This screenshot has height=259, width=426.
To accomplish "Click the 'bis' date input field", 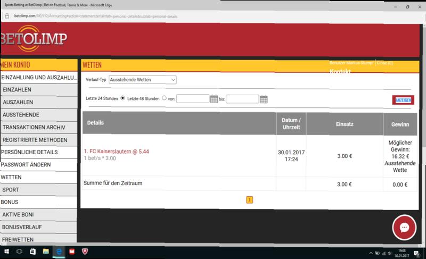I will coord(242,99).
